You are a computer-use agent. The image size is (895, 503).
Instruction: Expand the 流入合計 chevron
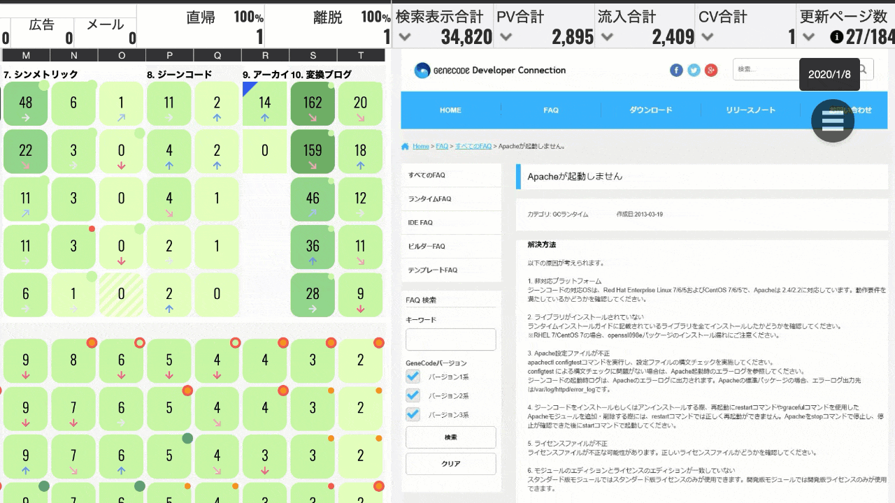(x=607, y=37)
